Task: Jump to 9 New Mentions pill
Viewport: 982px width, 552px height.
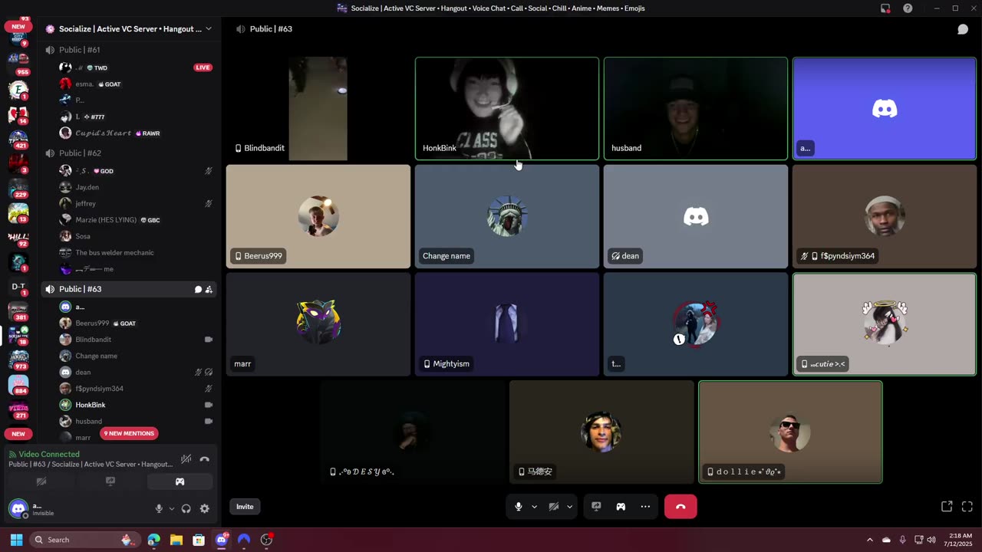Action: pos(129,433)
